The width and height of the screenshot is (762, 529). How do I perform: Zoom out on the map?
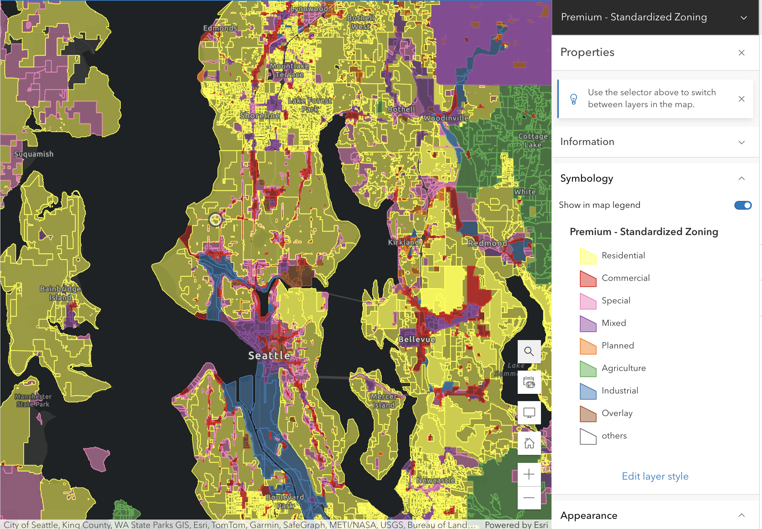click(x=529, y=498)
